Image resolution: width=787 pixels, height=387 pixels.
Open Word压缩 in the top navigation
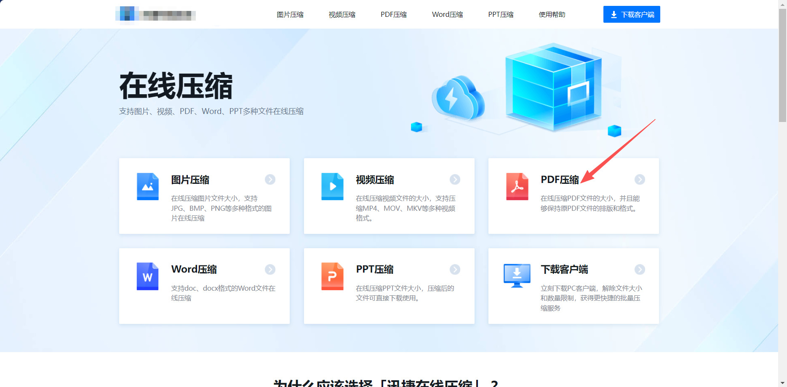point(447,15)
